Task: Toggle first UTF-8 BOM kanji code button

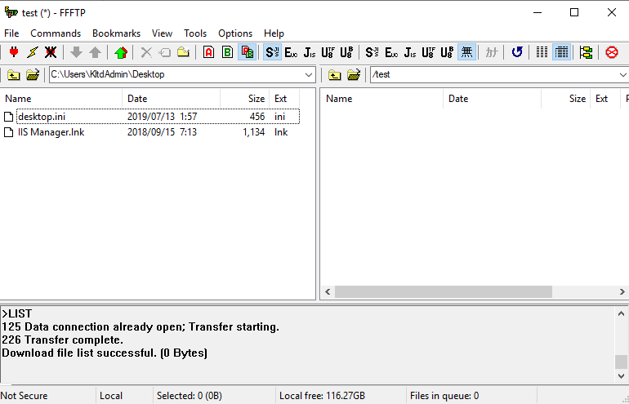Action: [346, 52]
